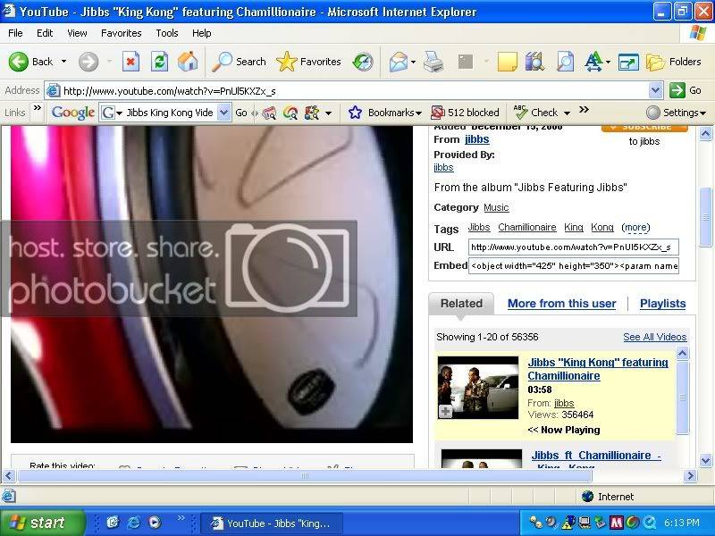Switch to More from this user tab
This screenshot has height=536, width=715.
click(562, 304)
